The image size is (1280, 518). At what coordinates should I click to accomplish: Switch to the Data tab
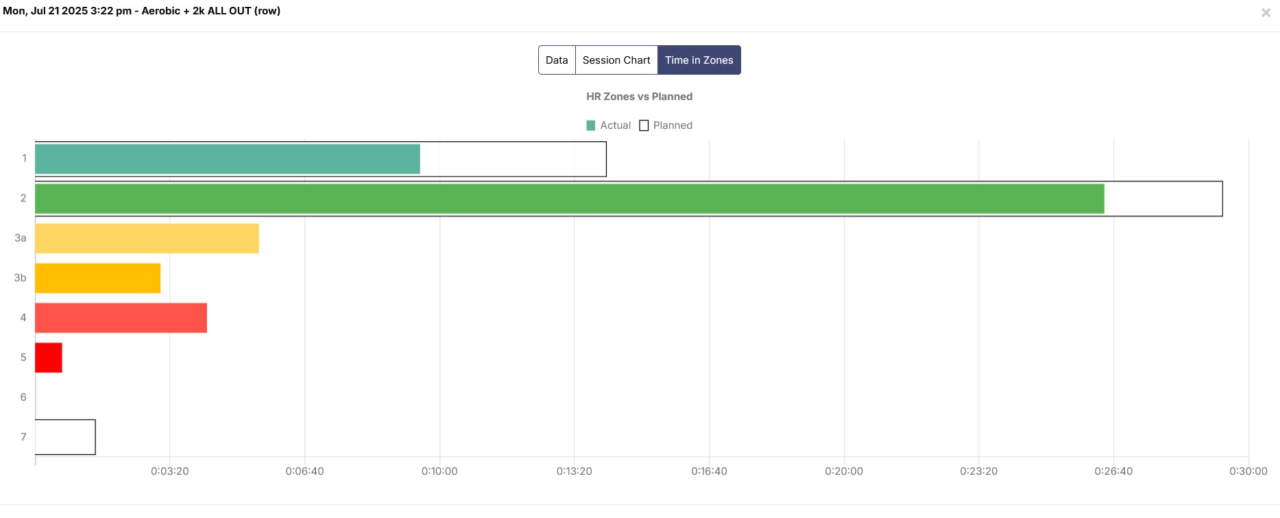[557, 60]
